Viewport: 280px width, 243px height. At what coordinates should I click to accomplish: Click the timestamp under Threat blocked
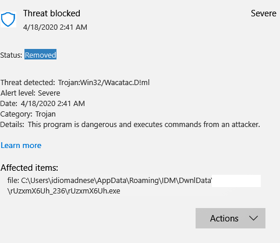coord(55,27)
